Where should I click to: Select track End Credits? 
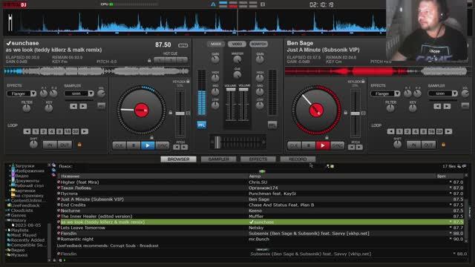260,205
